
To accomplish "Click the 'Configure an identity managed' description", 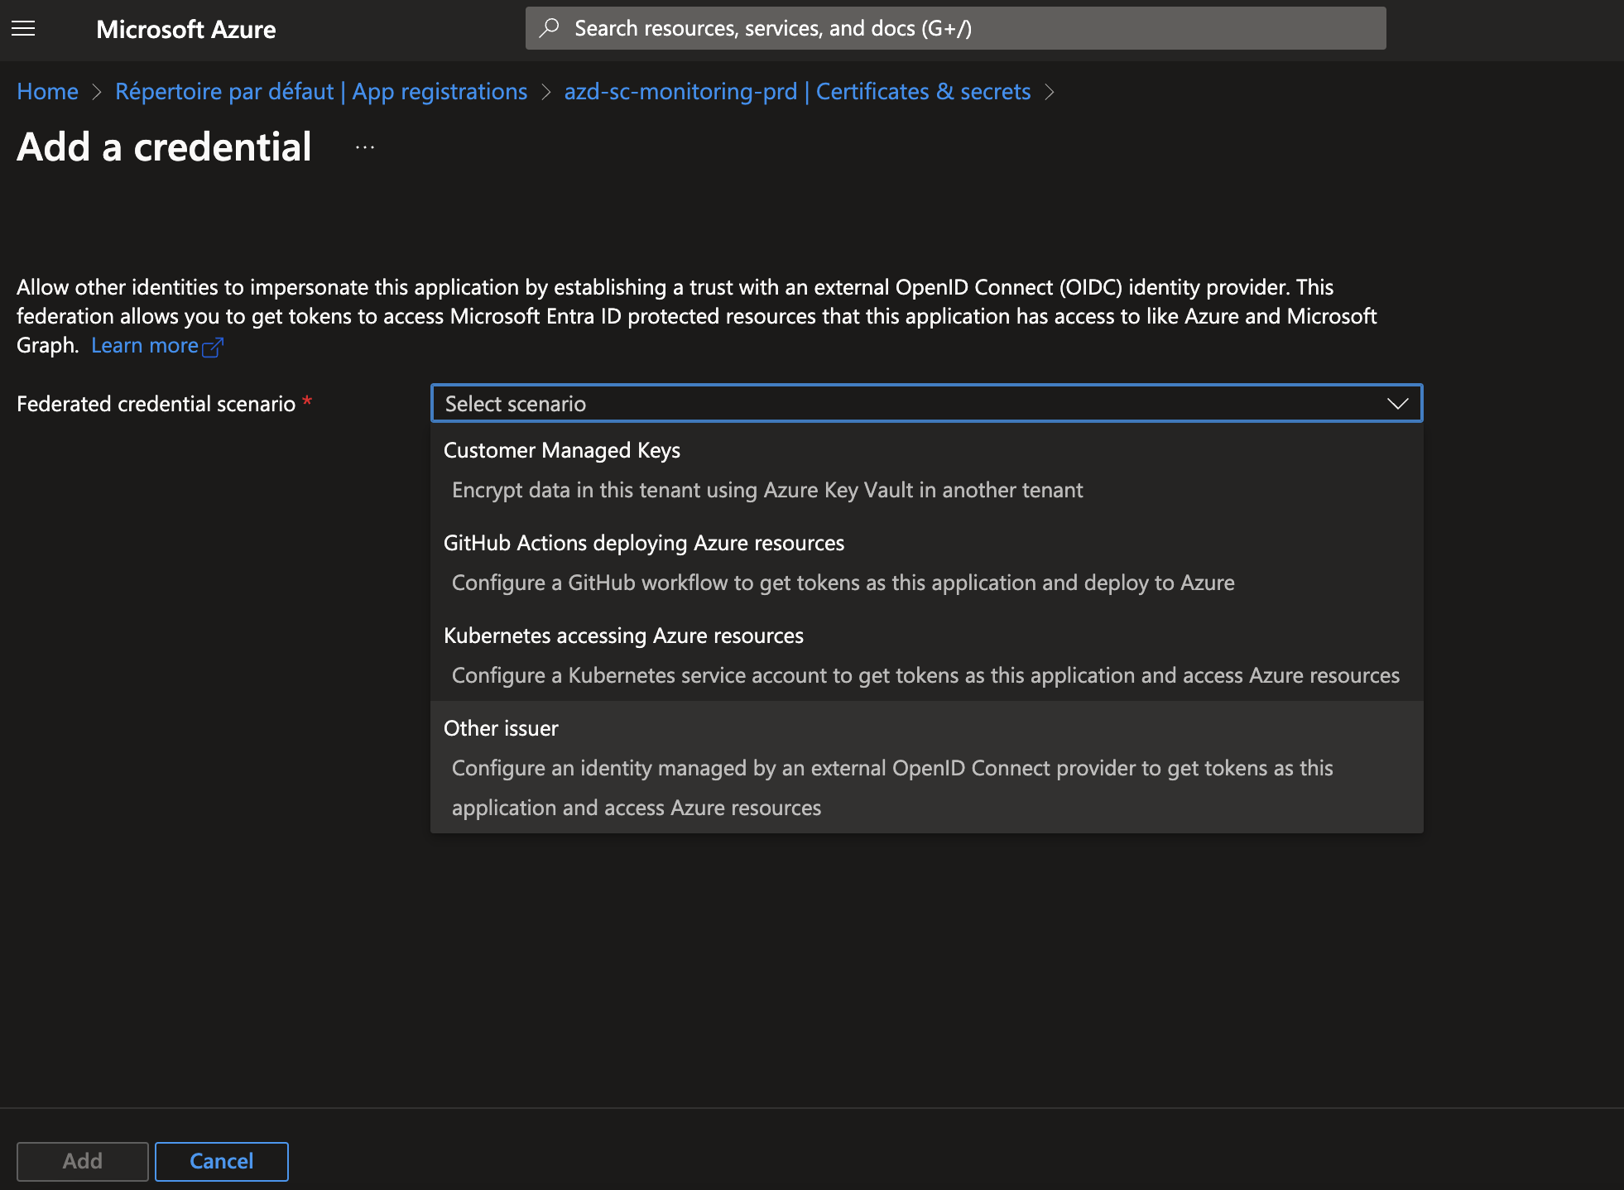I will click(x=892, y=788).
